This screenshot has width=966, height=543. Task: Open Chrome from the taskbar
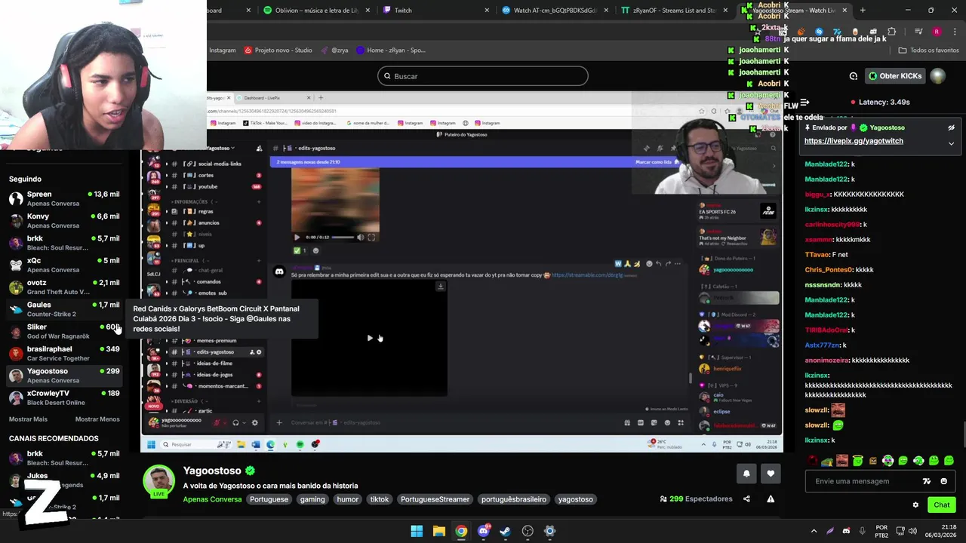[x=461, y=531]
